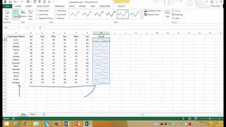Viewport: 226px width, 127px height.
Task: Click the Filter funnel icon in quick access toolbar
Action: [40, 2]
